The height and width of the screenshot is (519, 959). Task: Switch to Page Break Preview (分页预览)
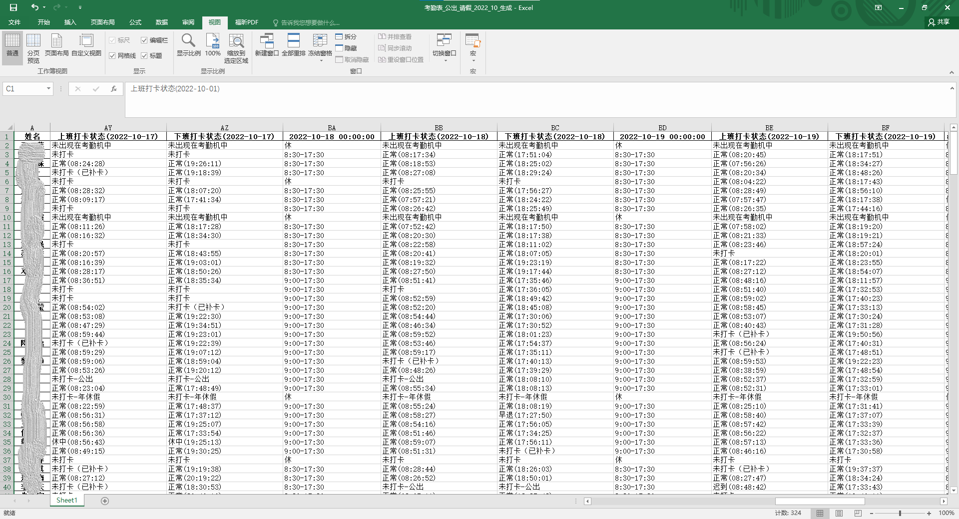33,47
